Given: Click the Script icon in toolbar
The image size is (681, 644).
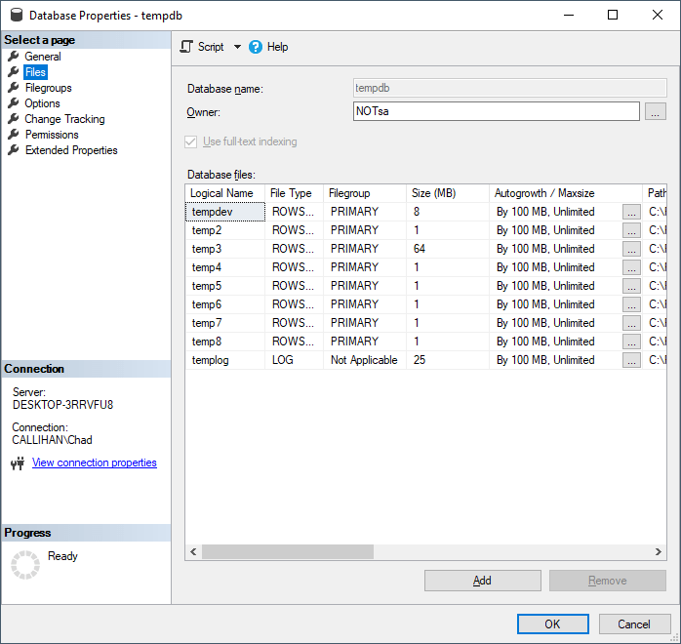Looking at the screenshot, I should 187,47.
